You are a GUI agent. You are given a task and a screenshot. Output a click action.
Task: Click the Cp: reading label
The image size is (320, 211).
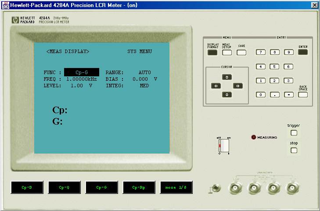[60, 110]
